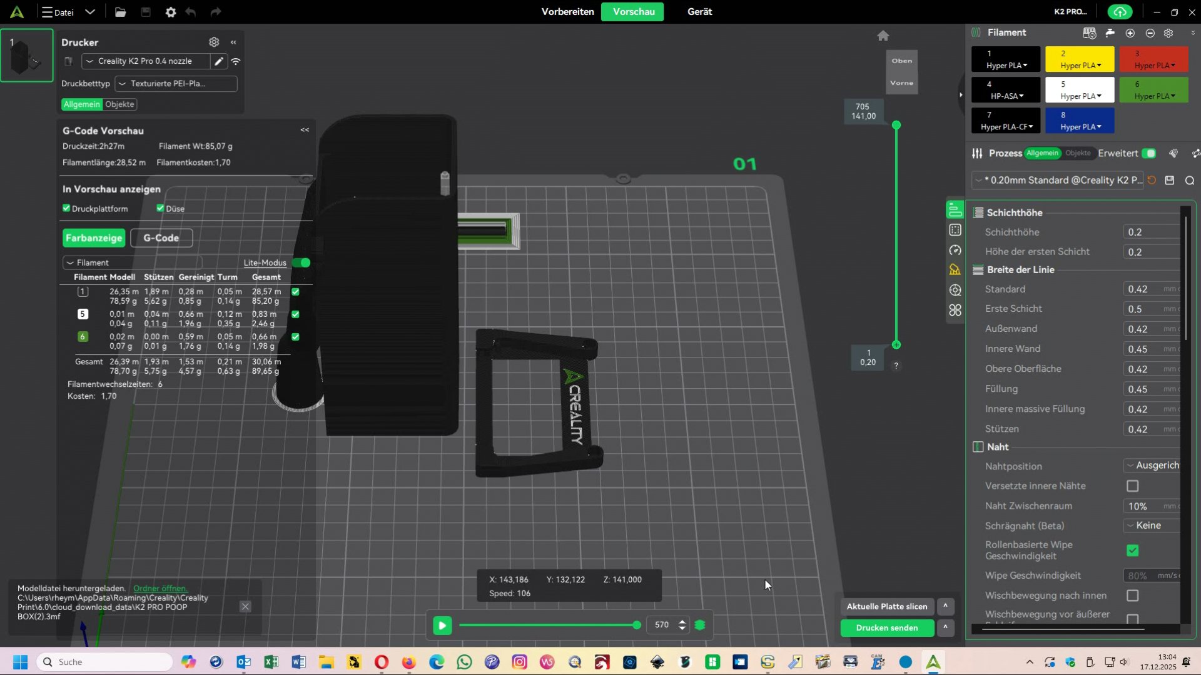
Task: Uncheck the Druckplattform checkbox
Action: click(x=66, y=208)
